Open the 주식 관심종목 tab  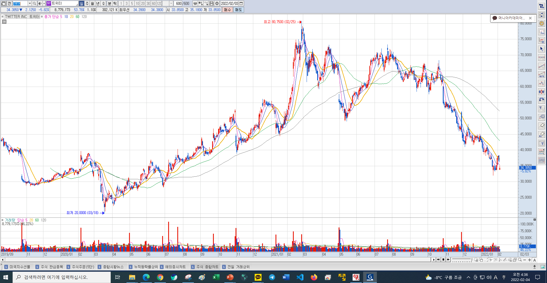(x=49, y=267)
